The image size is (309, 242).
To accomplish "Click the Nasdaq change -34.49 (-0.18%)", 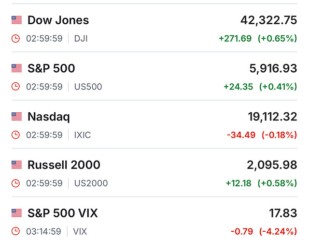I will [262, 135].
